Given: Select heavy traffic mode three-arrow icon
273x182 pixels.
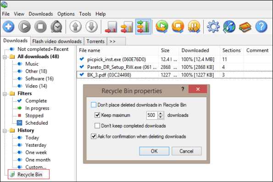Looking at the screenshot, I should click(143, 27).
